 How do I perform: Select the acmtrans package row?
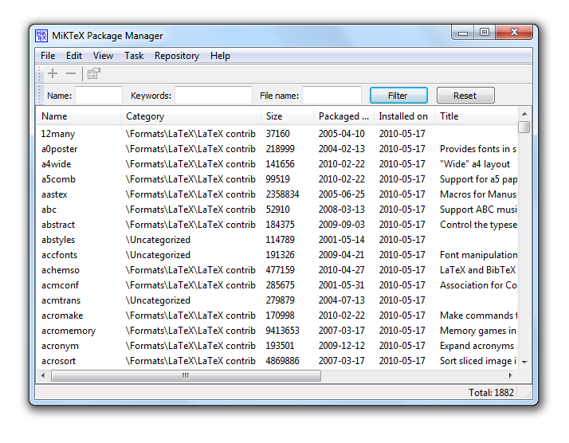[x=277, y=300]
